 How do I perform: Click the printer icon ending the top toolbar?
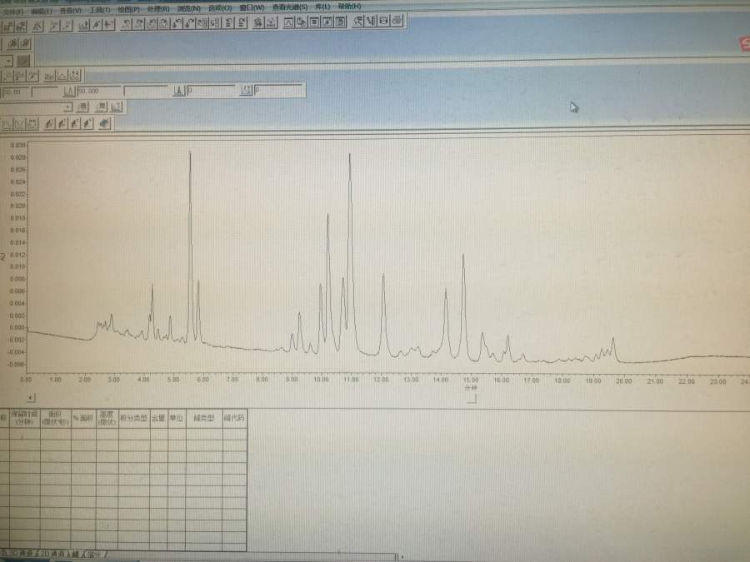[397, 21]
